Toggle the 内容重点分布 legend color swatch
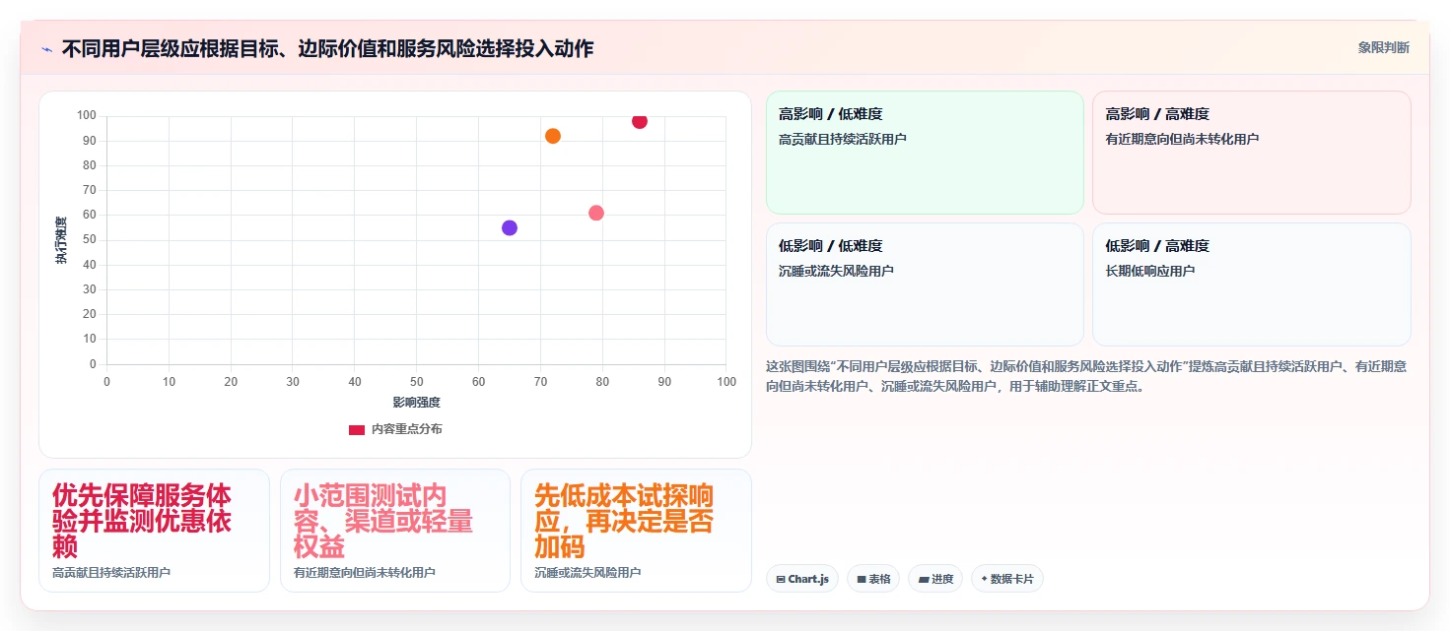The height and width of the screenshot is (631, 1450). 357,429
